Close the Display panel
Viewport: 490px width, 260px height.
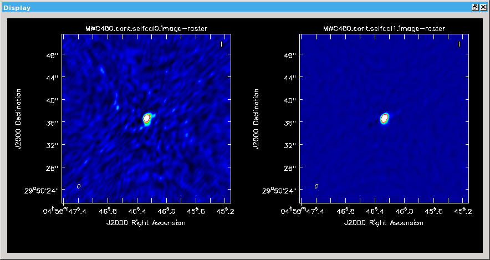(483, 7)
